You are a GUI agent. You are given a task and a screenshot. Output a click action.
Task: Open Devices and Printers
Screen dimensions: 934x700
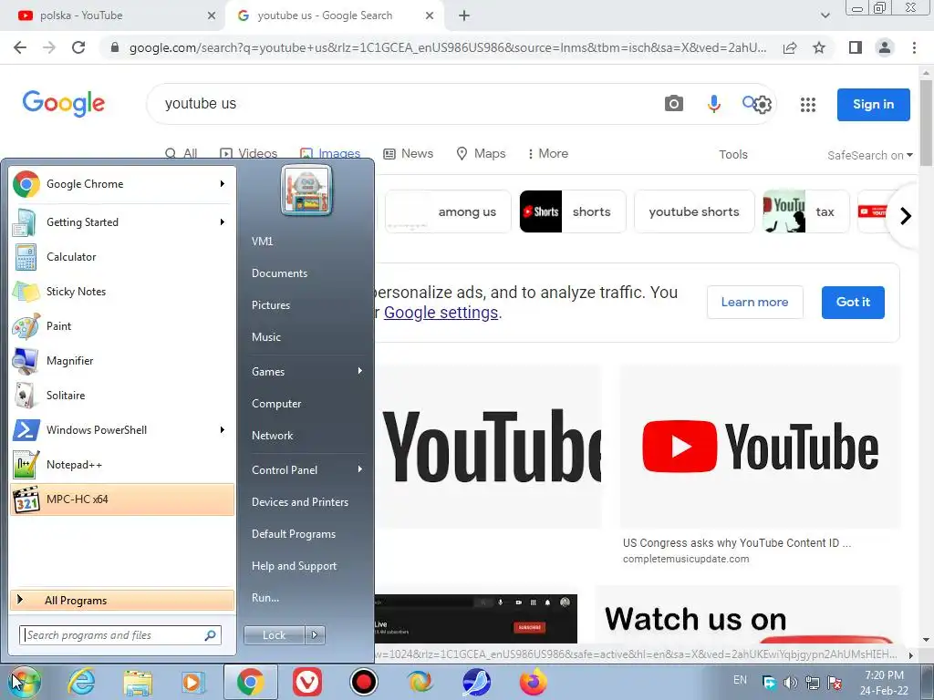coord(299,502)
